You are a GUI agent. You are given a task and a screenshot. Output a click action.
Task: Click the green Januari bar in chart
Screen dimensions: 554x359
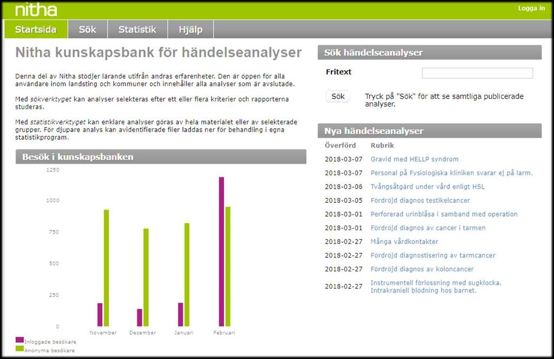tap(187, 275)
